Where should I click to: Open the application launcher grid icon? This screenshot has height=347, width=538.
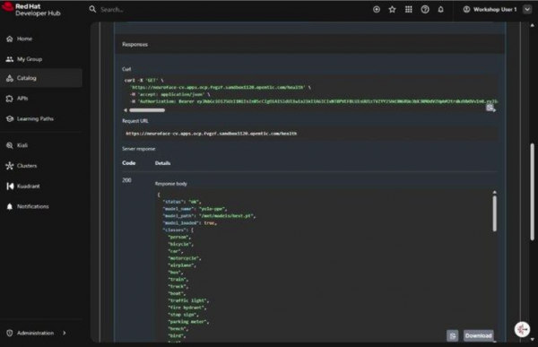click(408, 10)
